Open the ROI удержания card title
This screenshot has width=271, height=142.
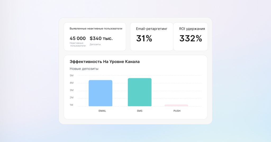(x=192, y=29)
